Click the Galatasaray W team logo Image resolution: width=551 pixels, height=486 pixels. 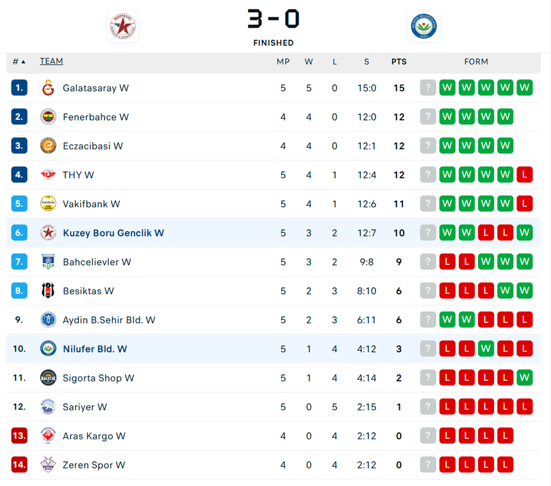[48, 88]
